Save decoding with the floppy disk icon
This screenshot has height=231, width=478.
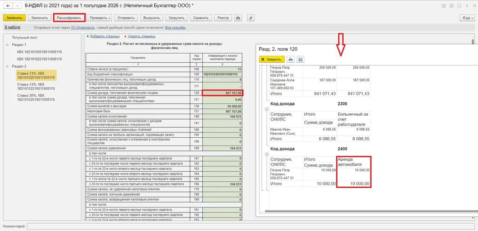[301, 59]
